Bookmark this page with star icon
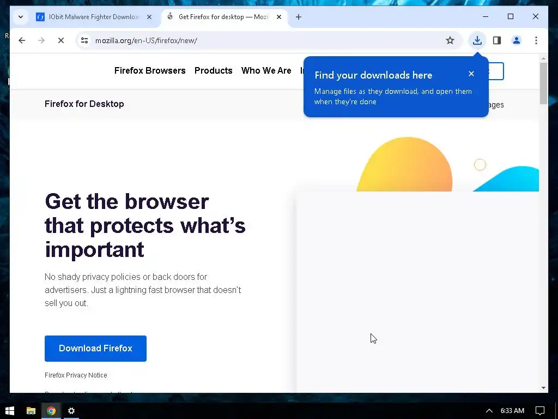Screen dimensions: 558x419 (x=450, y=40)
